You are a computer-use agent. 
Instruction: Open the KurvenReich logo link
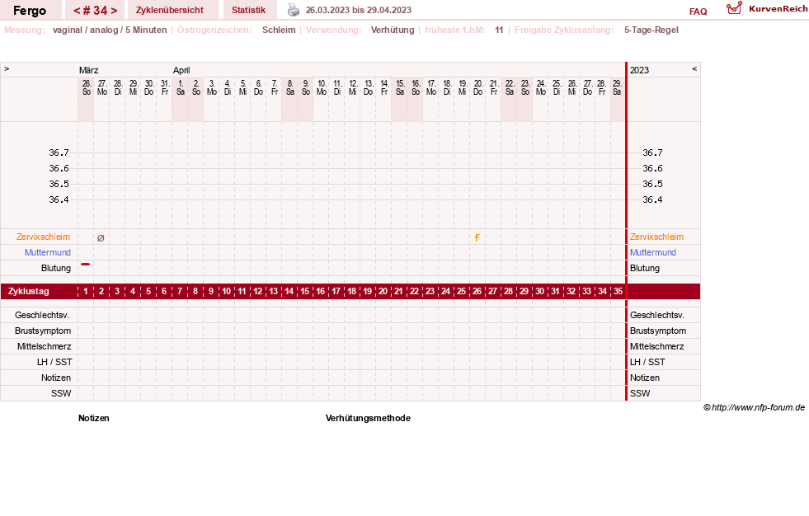[x=767, y=9]
